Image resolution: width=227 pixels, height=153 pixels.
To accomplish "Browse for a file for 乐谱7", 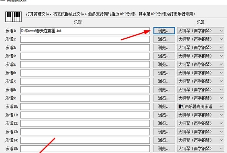I will coord(164,81).
